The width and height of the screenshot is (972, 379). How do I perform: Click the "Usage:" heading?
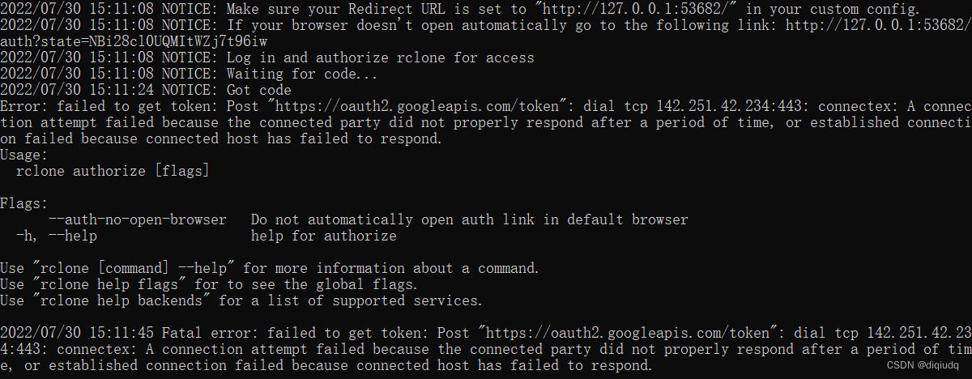tap(24, 155)
